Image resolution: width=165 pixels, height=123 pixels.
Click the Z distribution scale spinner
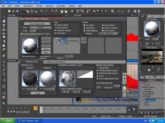click(91, 92)
